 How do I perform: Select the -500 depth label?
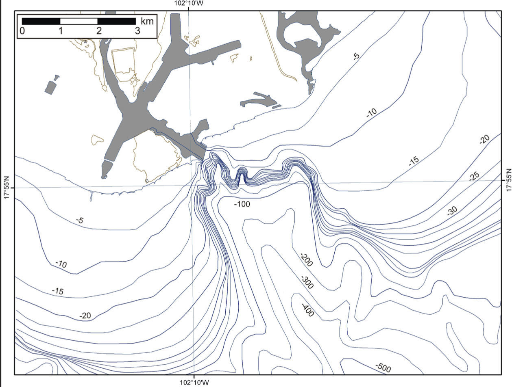[x=383, y=367]
